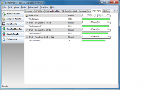This screenshot has width=151, height=94.
Task: Click the 679.9 result value
Action: 70,19
